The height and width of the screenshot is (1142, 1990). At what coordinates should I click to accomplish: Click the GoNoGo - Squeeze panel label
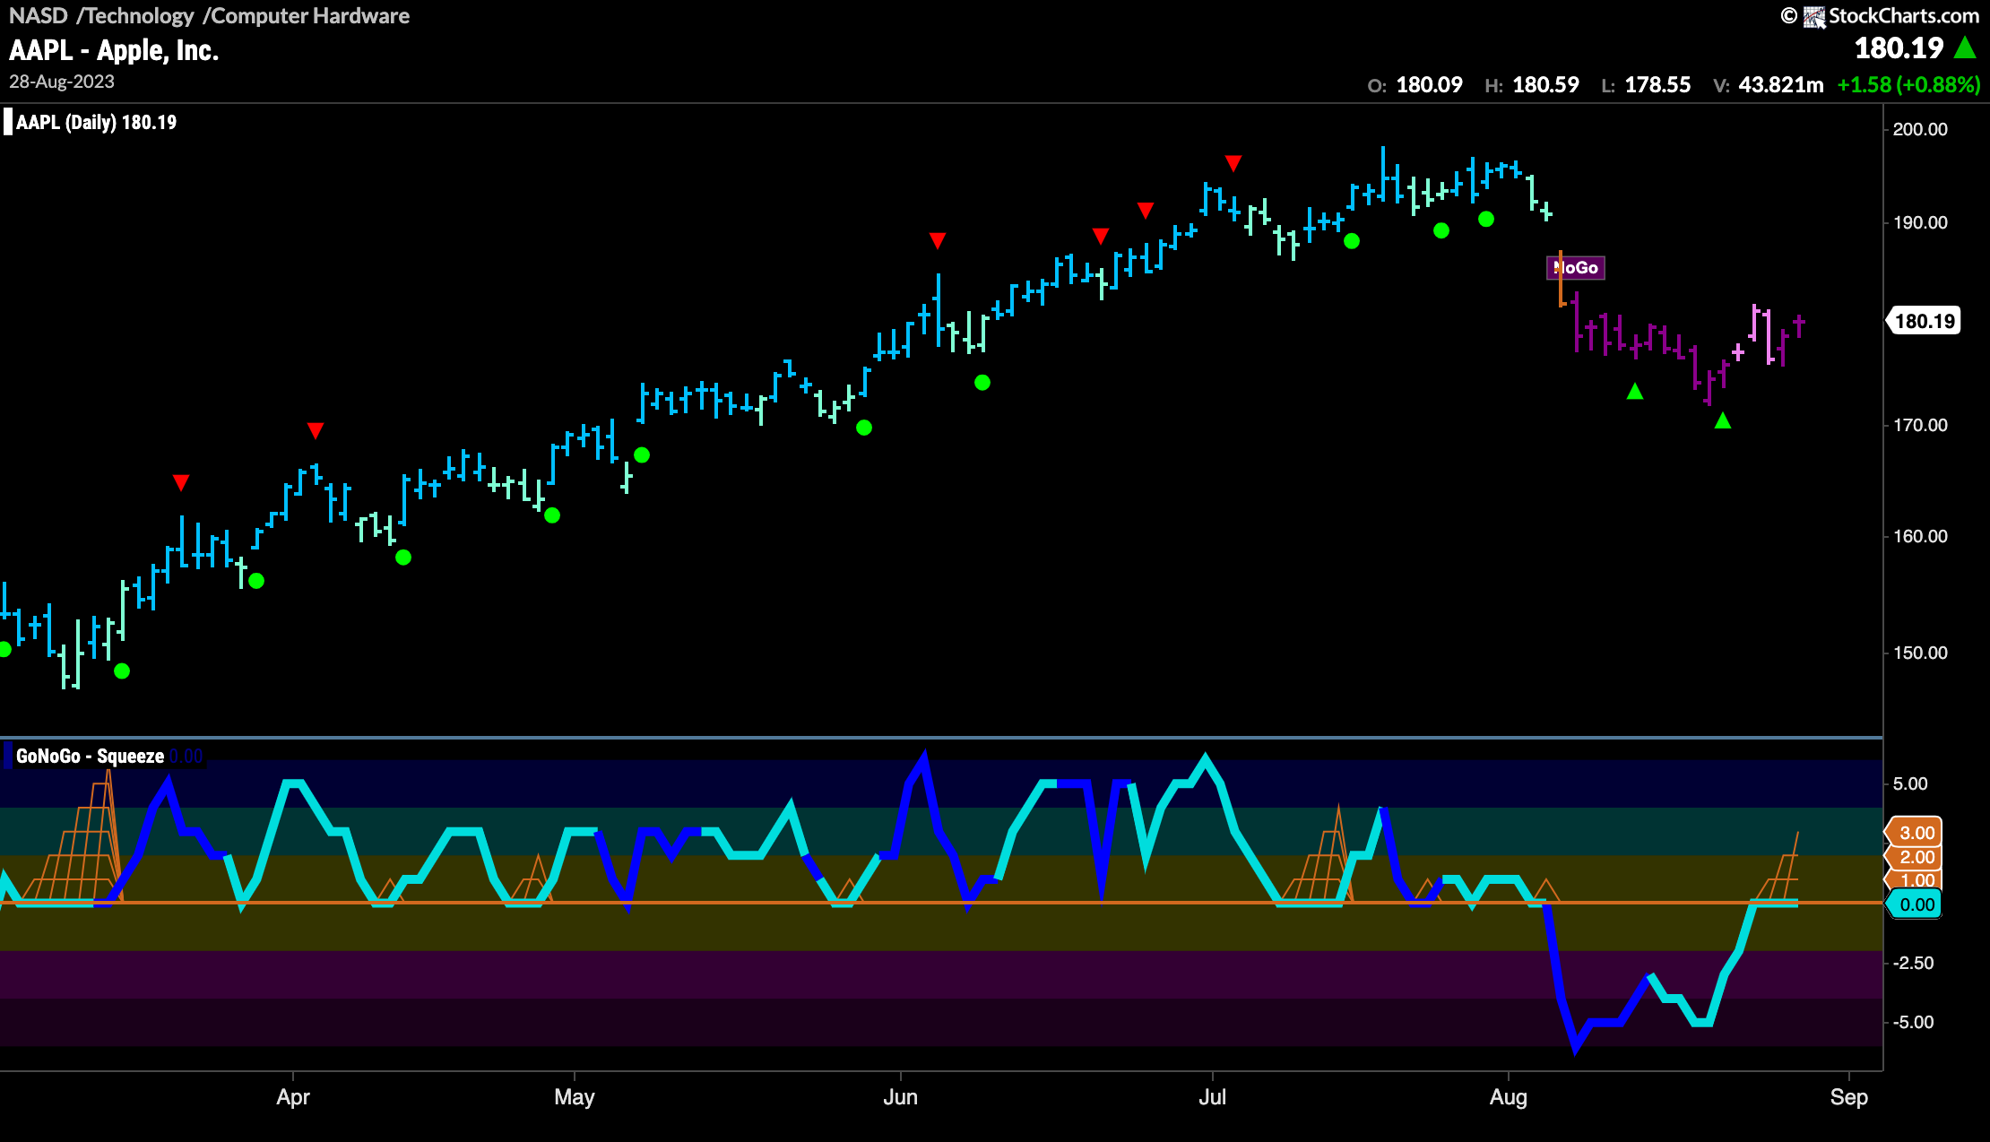pyautogui.click(x=90, y=756)
